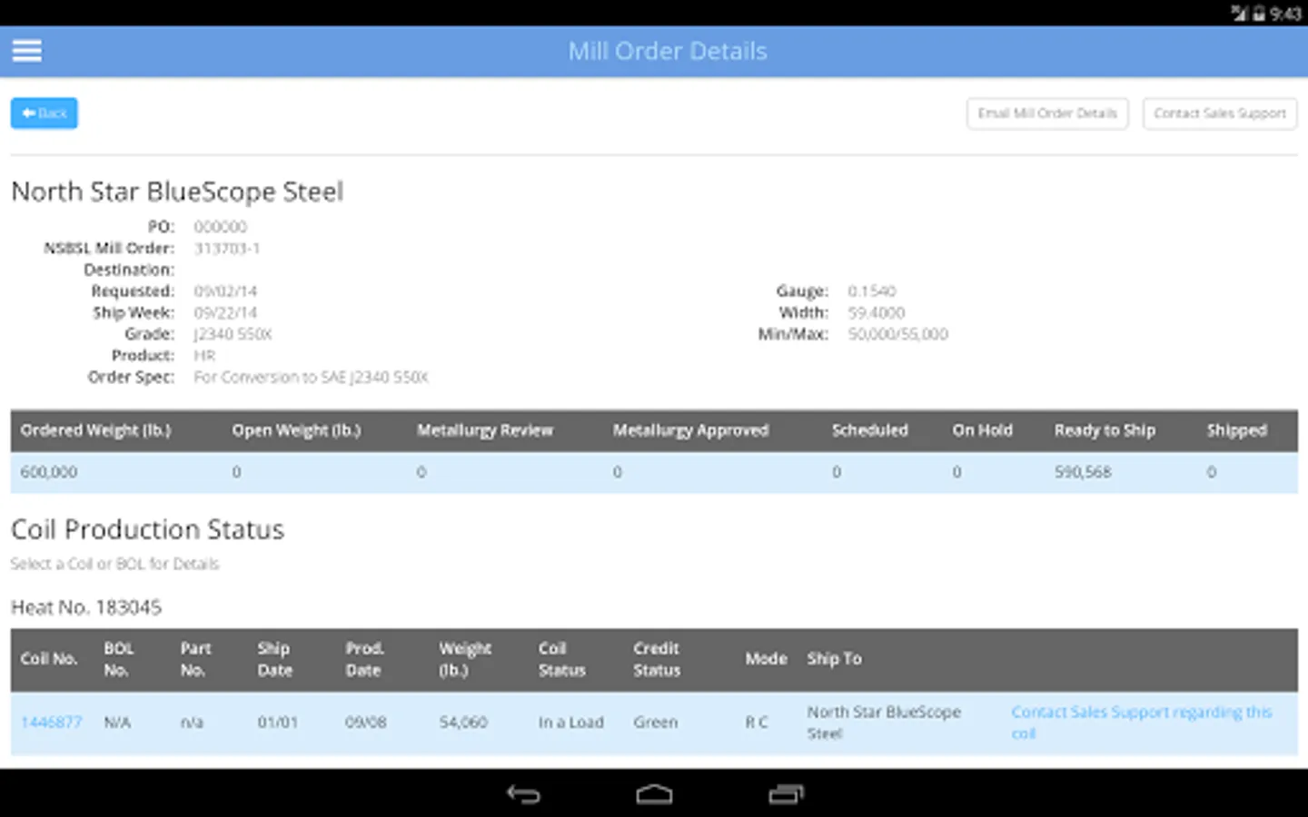Tap the Android home navigation icon

654,794
